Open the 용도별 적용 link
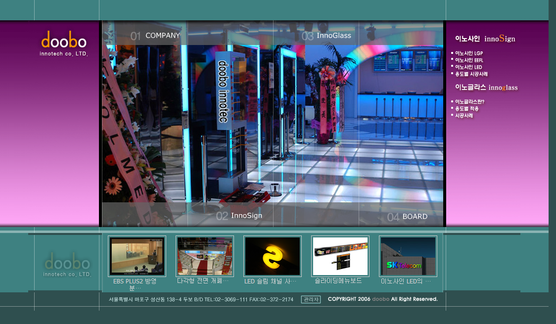The image size is (556, 324). click(466, 108)
